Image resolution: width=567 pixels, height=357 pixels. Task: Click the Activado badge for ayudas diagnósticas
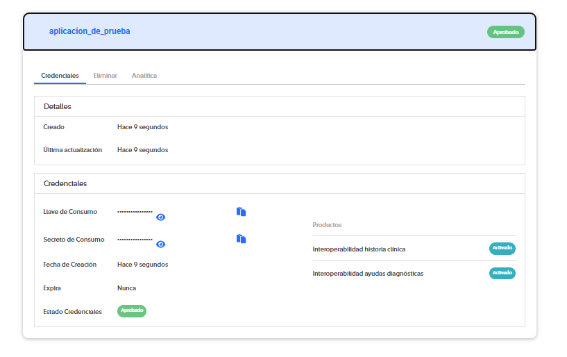coord(502,273)
